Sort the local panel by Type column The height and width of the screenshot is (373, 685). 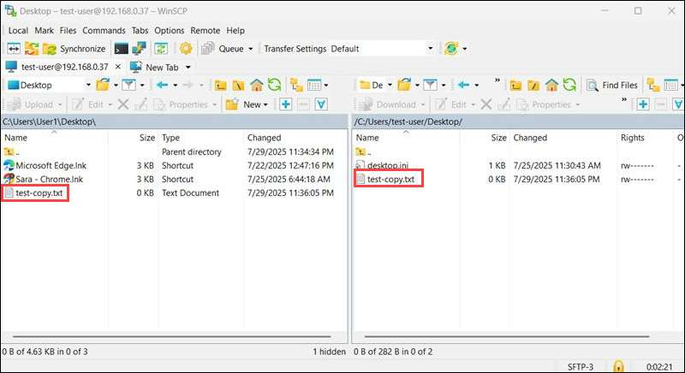coord(200,138)
